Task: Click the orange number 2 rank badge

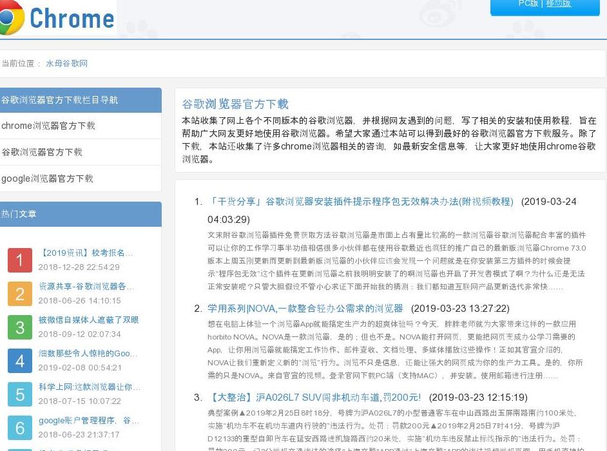Action: coord(20,294)
